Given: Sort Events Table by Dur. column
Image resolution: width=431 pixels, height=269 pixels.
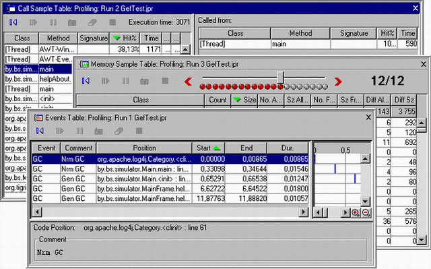Looking at the screenshot, I should [288, 148].
